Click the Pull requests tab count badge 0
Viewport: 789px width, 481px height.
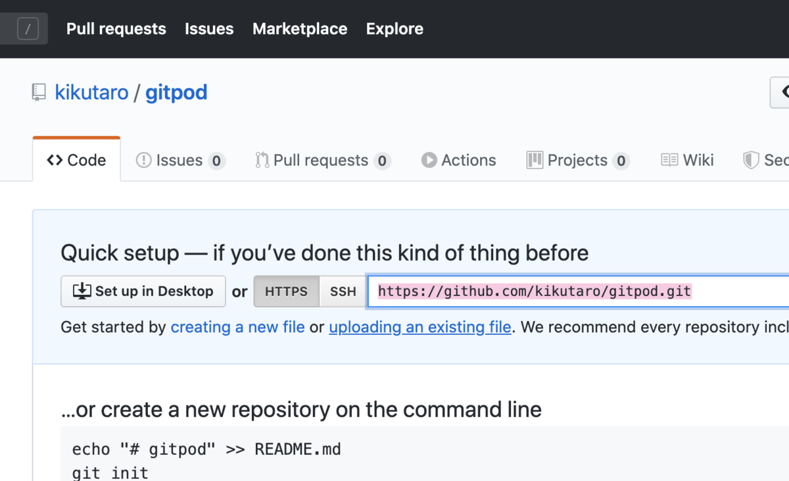point(383,161)
